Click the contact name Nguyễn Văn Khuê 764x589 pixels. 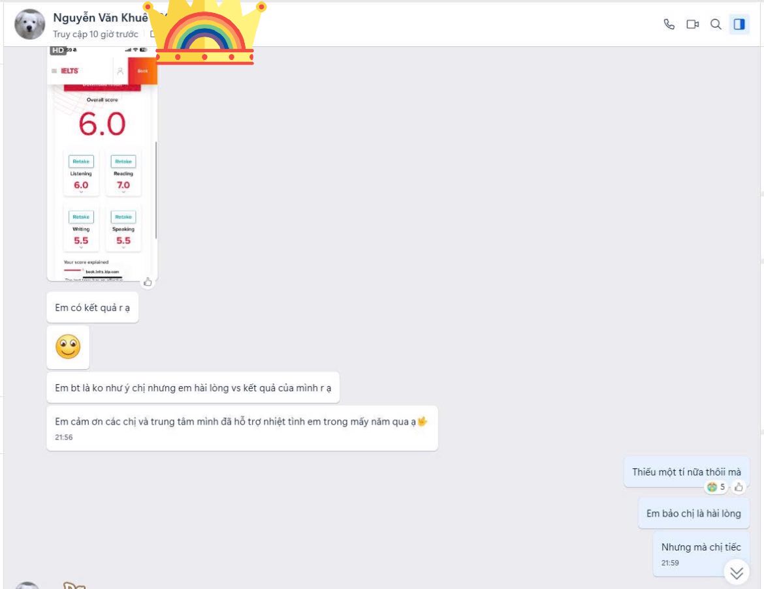coord(100,18)
